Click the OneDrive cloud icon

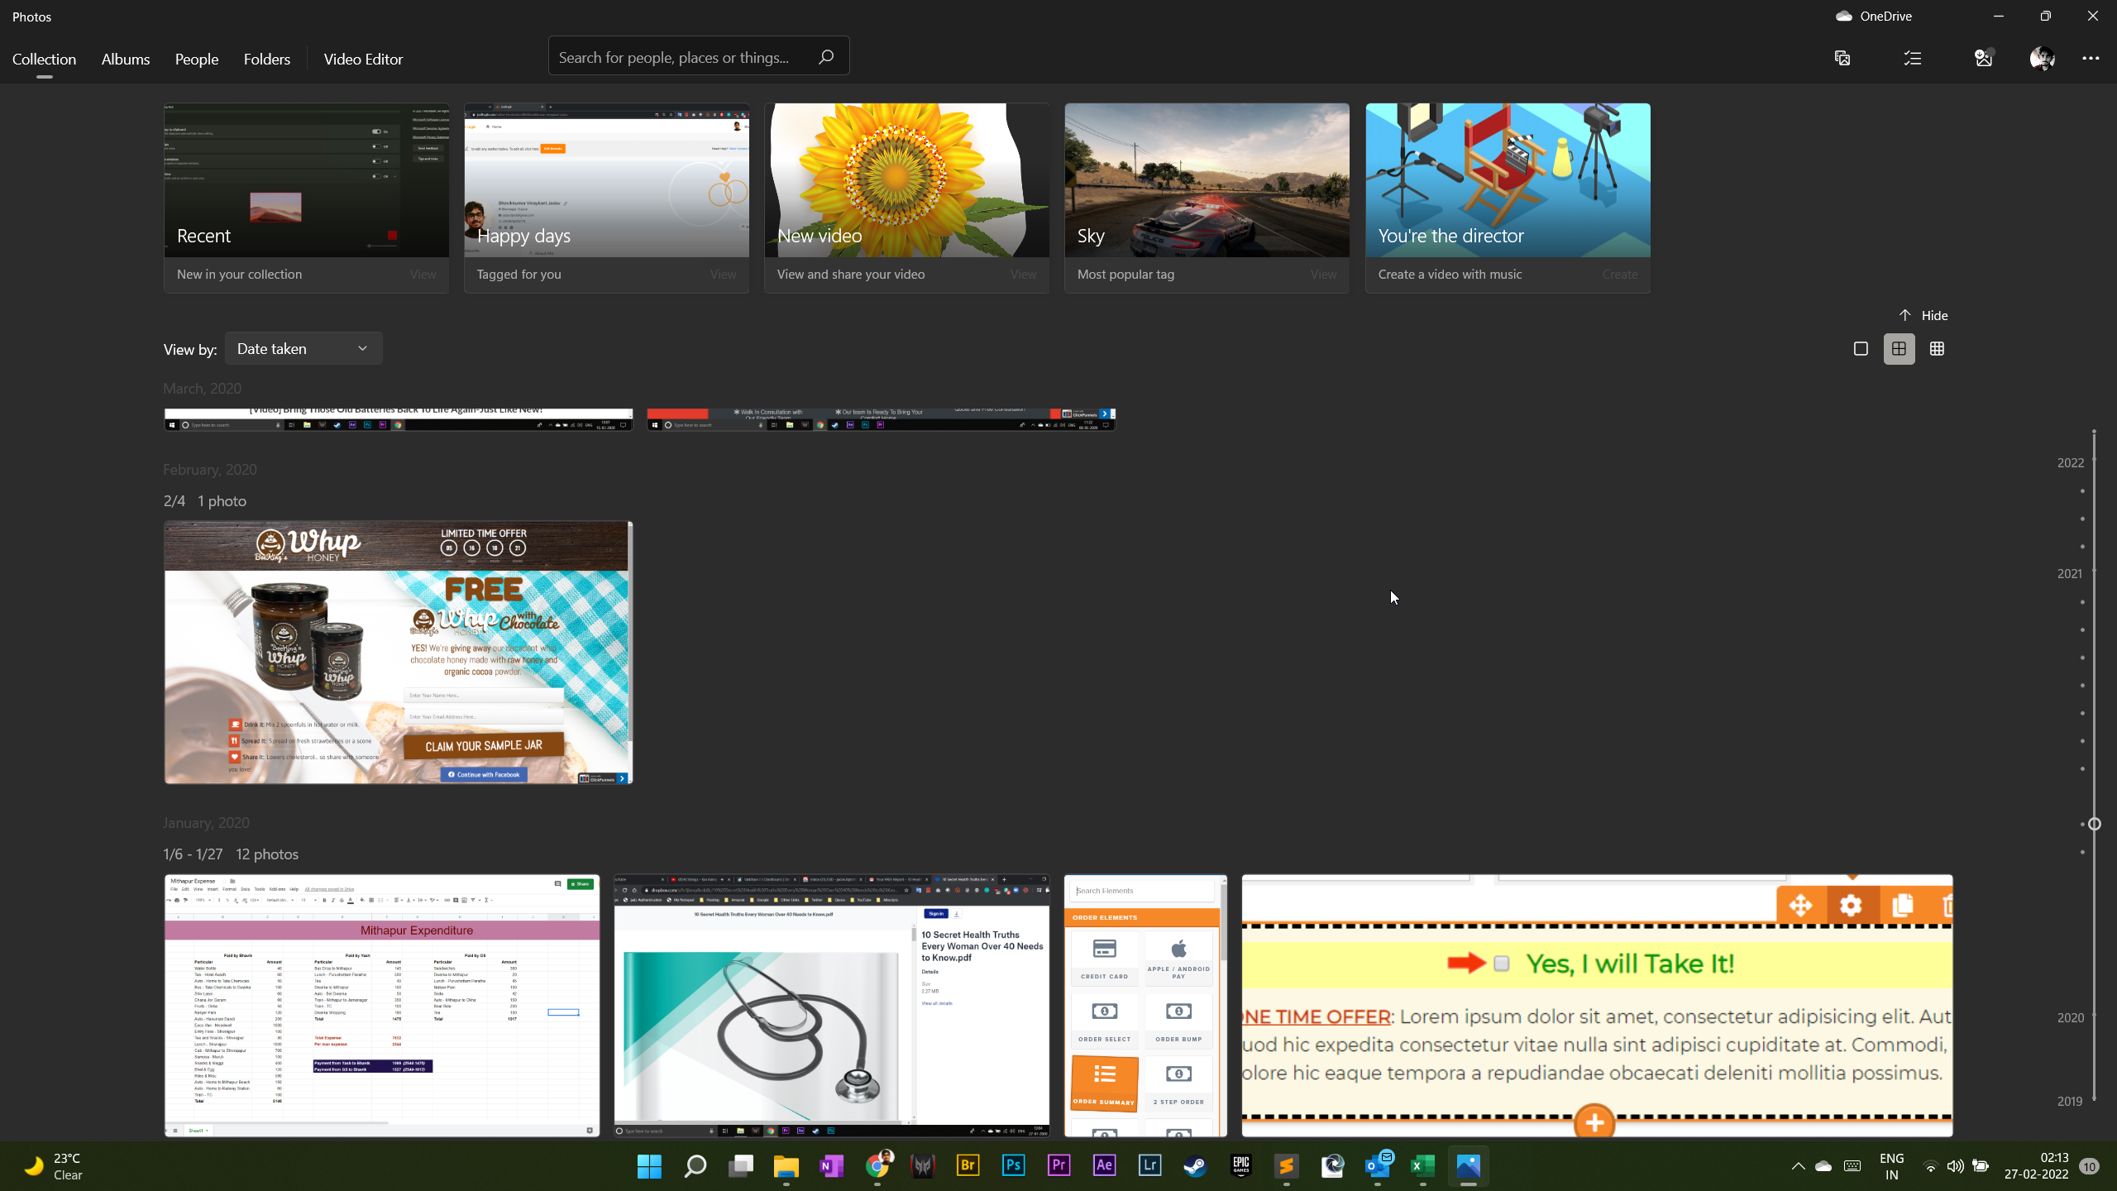click(x=1843, y=16)
